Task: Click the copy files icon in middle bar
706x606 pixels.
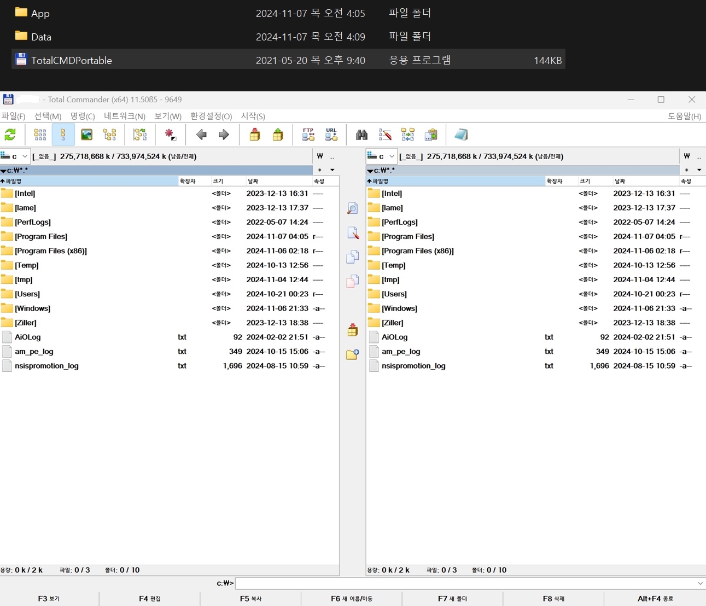Action: (353, 257)
